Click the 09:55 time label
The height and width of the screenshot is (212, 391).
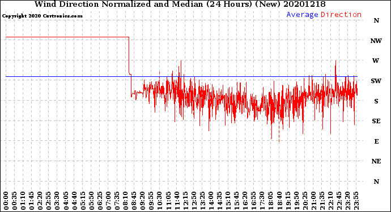coord(151,201)
